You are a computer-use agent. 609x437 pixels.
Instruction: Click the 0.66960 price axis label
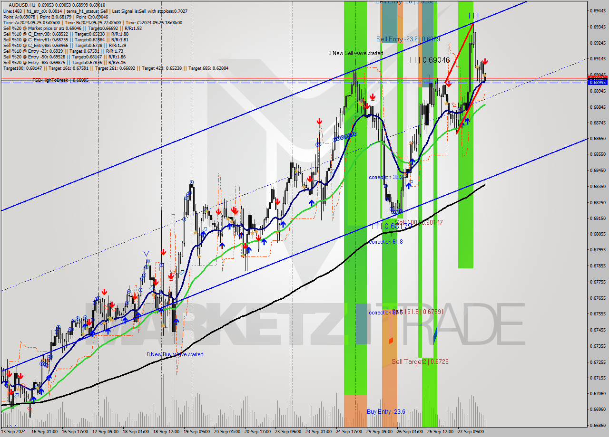click(598, 409)
